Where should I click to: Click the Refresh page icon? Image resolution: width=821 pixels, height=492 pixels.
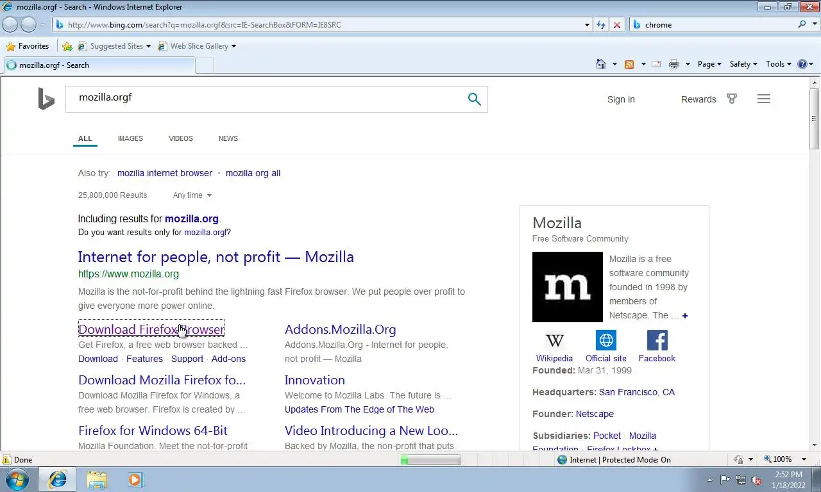coord(601,24)
